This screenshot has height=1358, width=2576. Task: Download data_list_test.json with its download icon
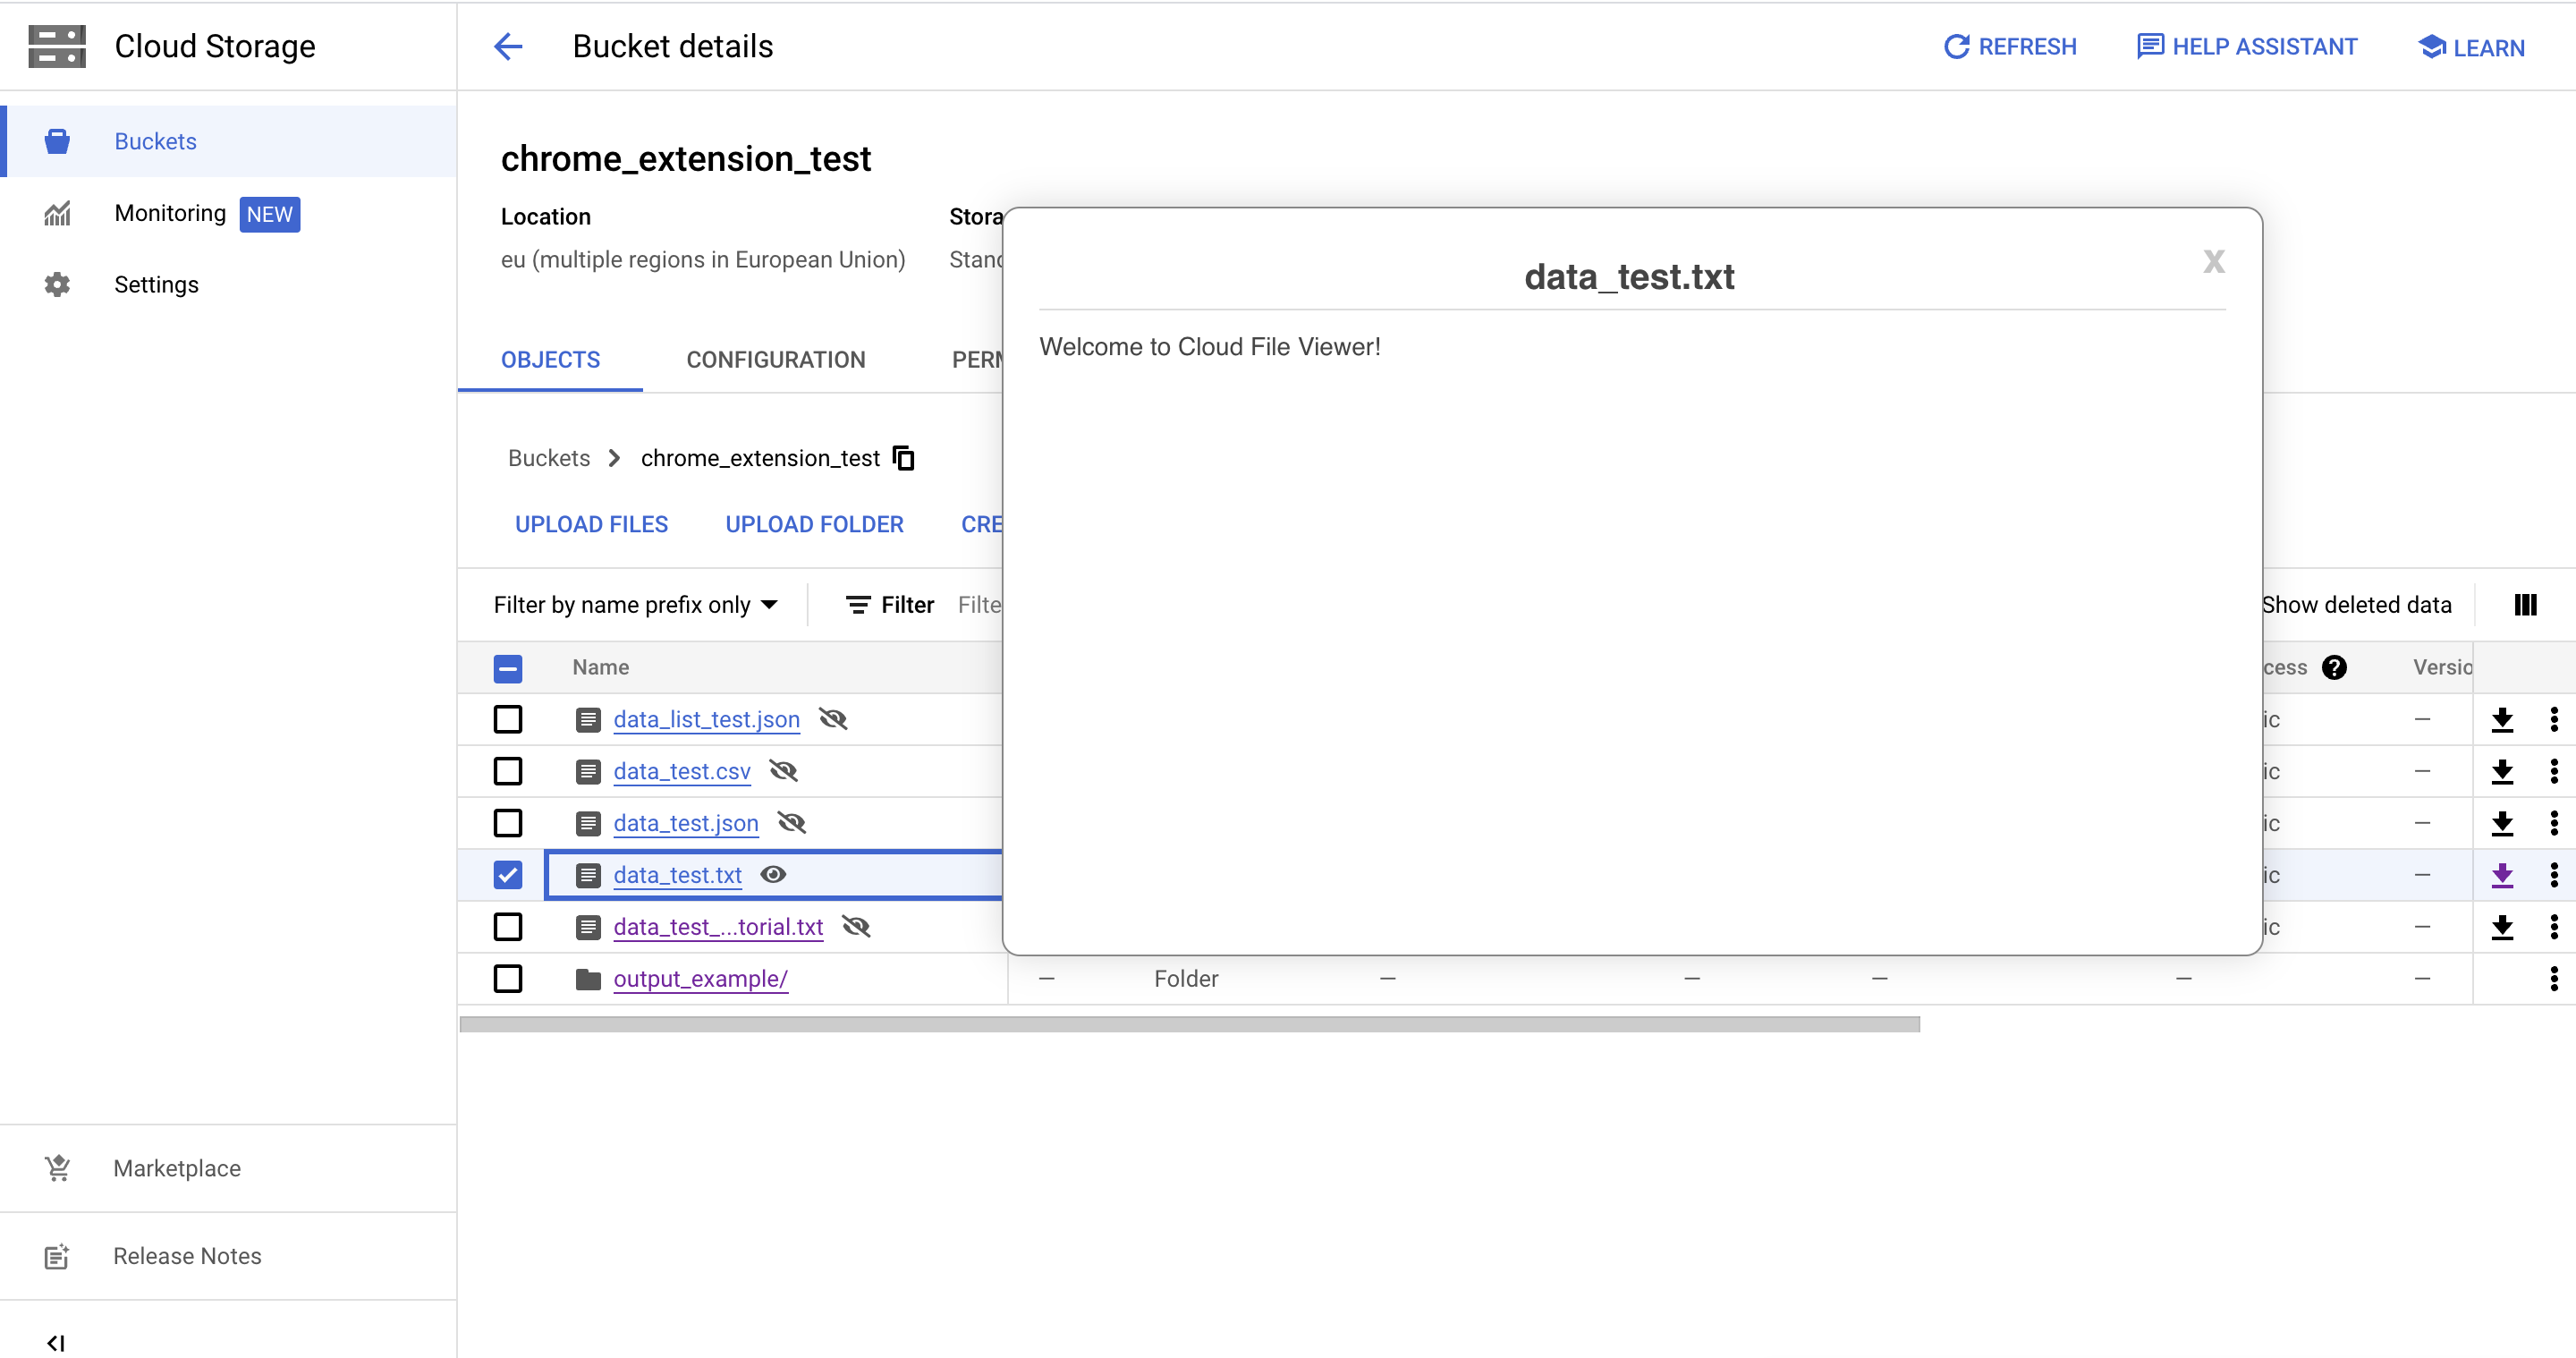2502,719
